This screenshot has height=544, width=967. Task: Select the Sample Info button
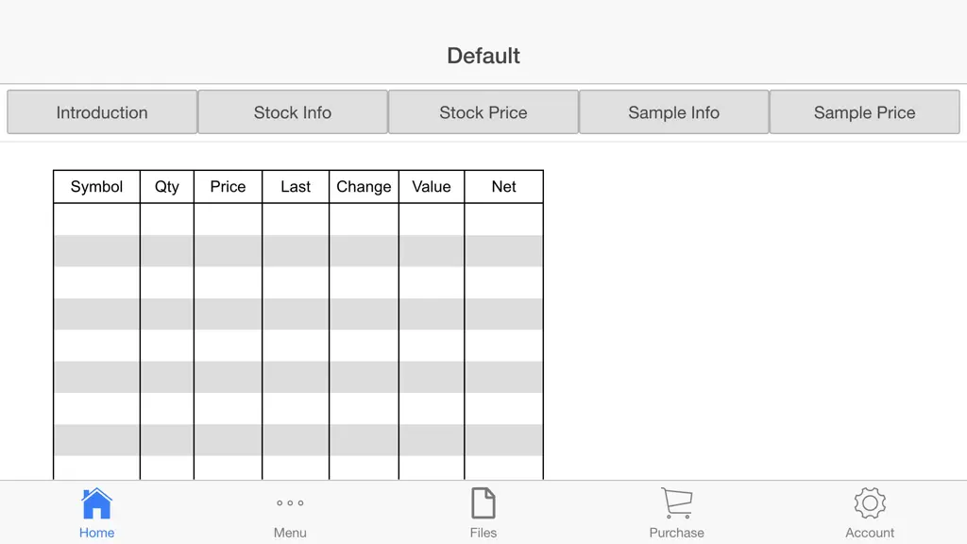674,112
